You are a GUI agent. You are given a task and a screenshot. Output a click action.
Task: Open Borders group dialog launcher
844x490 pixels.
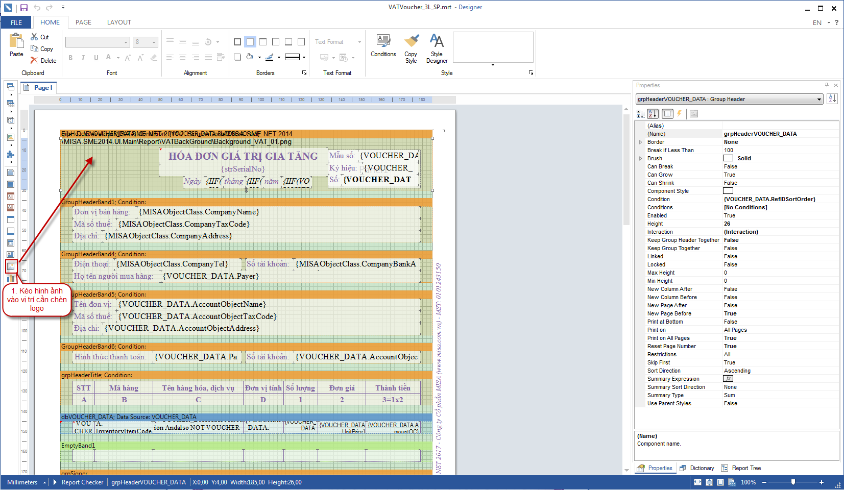coord(304,73)
